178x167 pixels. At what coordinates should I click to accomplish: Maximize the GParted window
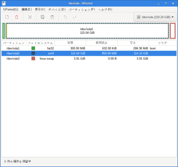166,3
